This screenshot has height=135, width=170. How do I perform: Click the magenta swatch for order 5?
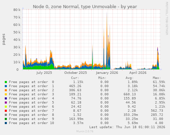click(x=6, y=103)
